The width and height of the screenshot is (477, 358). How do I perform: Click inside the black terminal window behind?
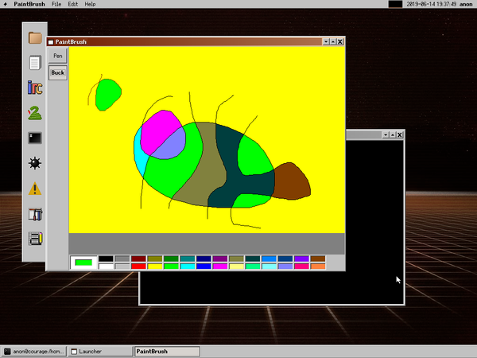[x=374, y=213]
